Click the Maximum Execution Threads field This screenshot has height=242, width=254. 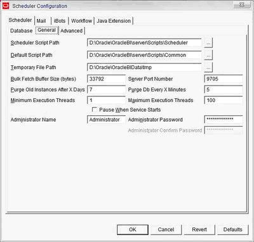click(224, 100)
